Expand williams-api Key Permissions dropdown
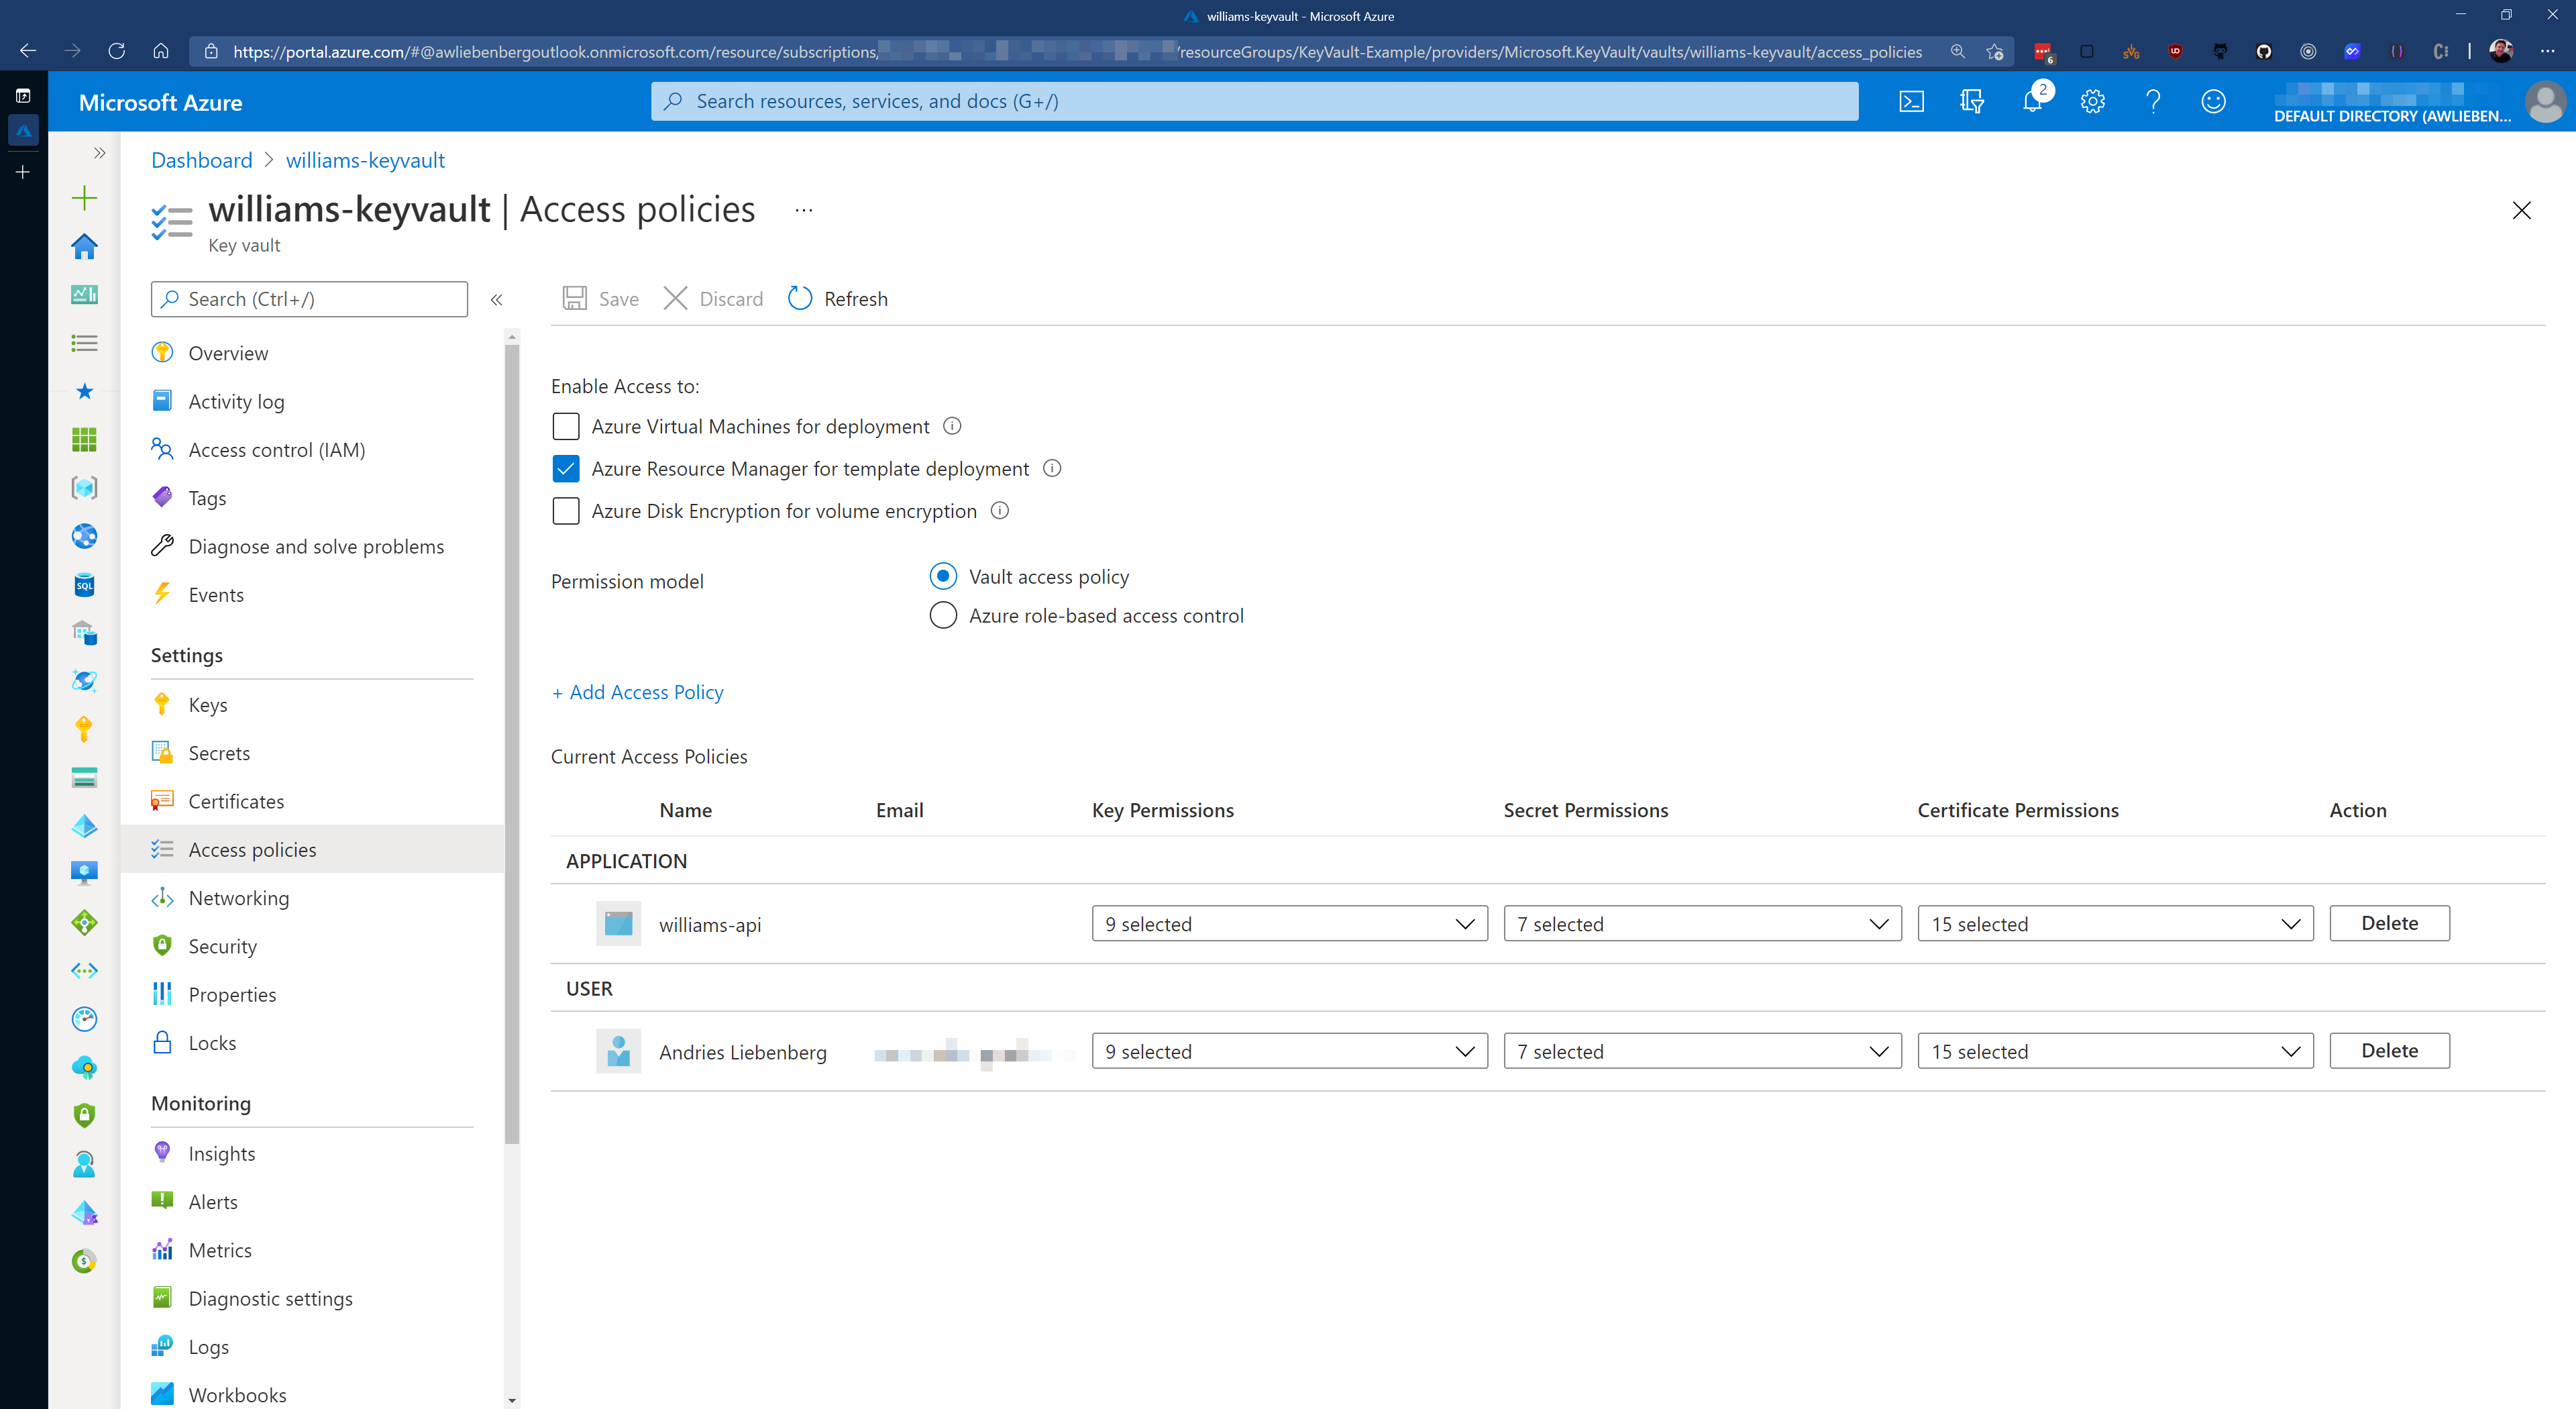 [x=1289, y=924]
